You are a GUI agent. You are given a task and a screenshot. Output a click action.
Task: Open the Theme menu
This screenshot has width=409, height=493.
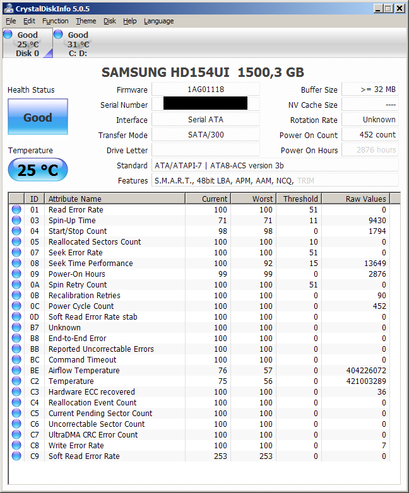pos(86,21)
